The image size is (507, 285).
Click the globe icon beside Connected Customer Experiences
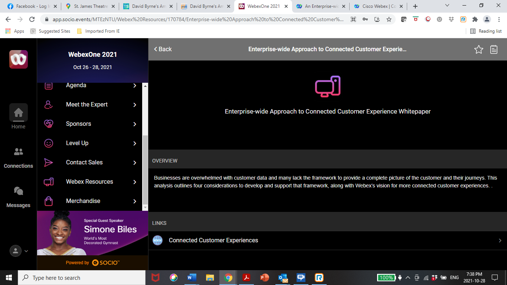[x=158, y=240]
